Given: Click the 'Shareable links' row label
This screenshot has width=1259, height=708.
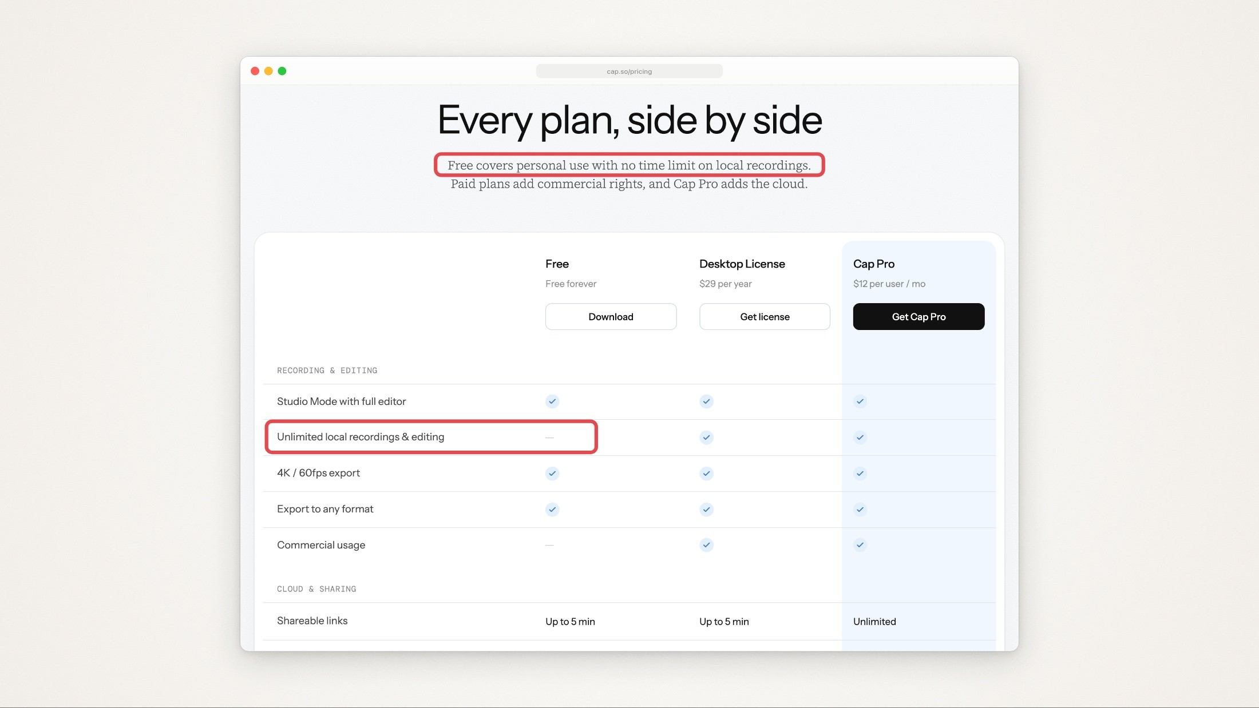Looking at the screenshot, I should click(x=312, y=621).
